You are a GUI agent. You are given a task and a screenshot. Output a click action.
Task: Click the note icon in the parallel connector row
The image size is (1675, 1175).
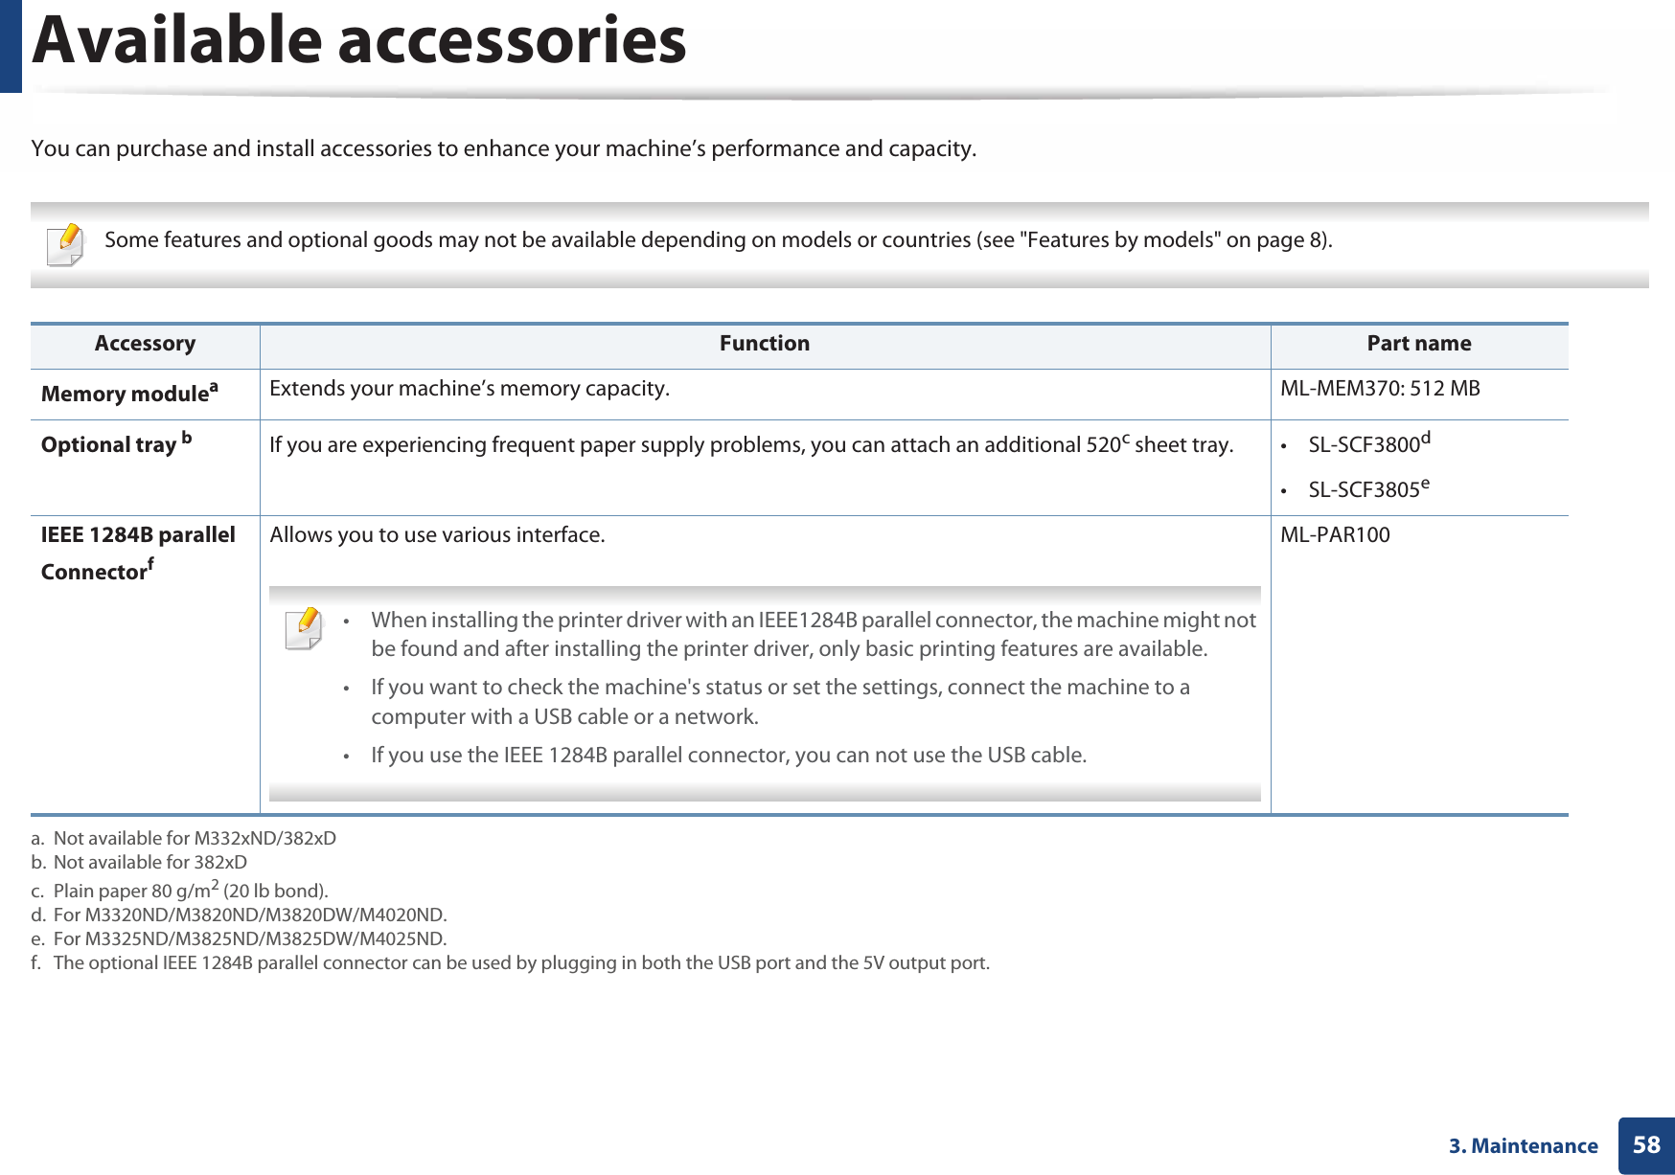(x=304, y=628)
